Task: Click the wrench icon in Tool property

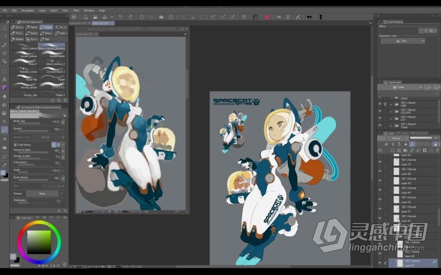Action: click(65, 211)
